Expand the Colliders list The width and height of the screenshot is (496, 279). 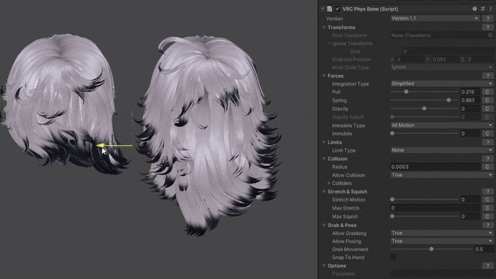tap(329, 184)
